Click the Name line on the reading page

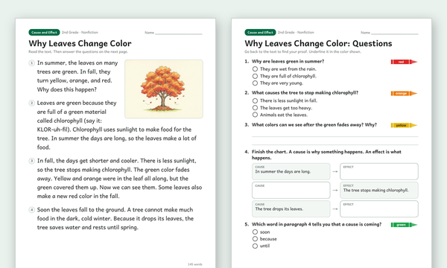[x=179, y=33]
